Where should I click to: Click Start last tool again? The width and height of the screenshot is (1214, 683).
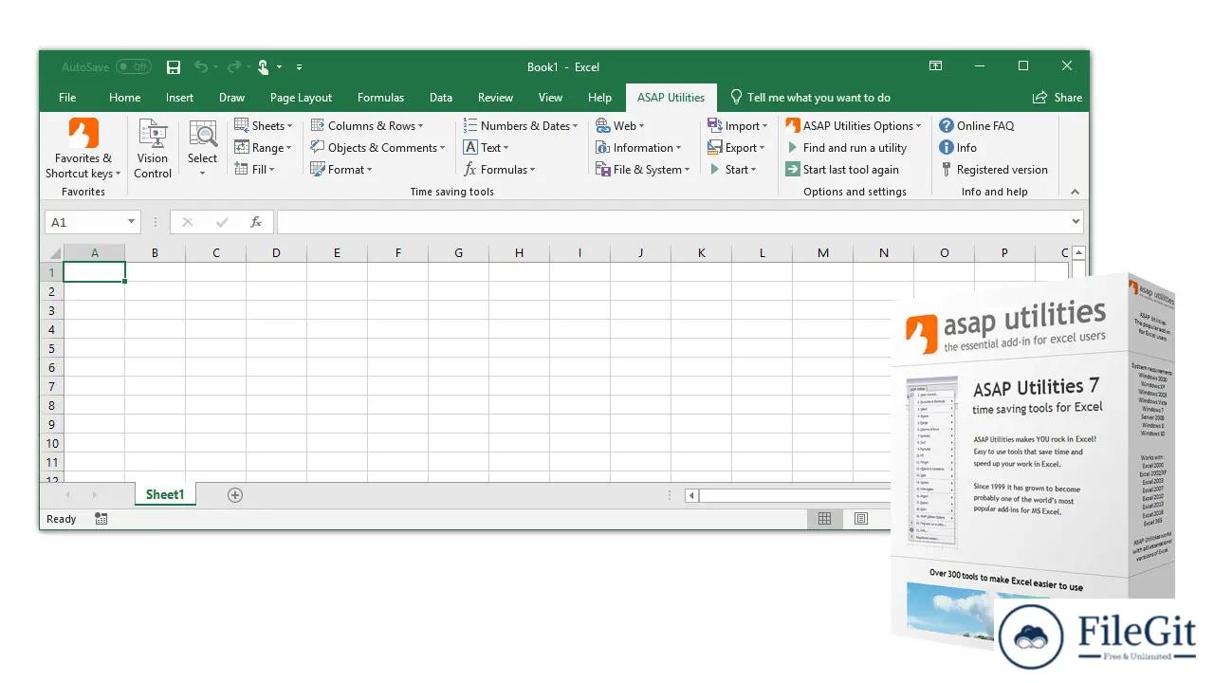[x=842, y=170]
